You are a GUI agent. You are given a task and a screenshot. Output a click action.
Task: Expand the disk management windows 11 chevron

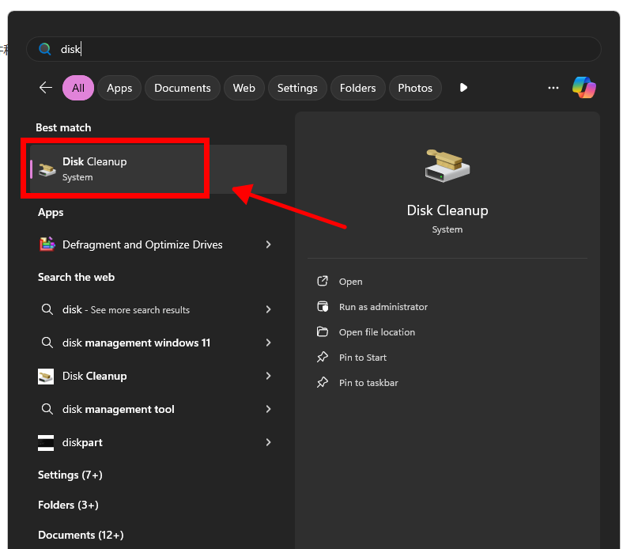(269, 343)
